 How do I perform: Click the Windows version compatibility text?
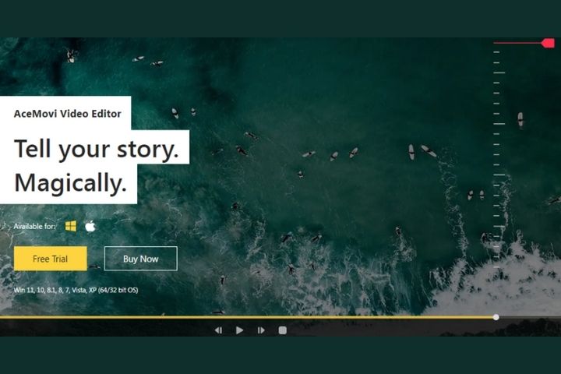tap(76, 290)
